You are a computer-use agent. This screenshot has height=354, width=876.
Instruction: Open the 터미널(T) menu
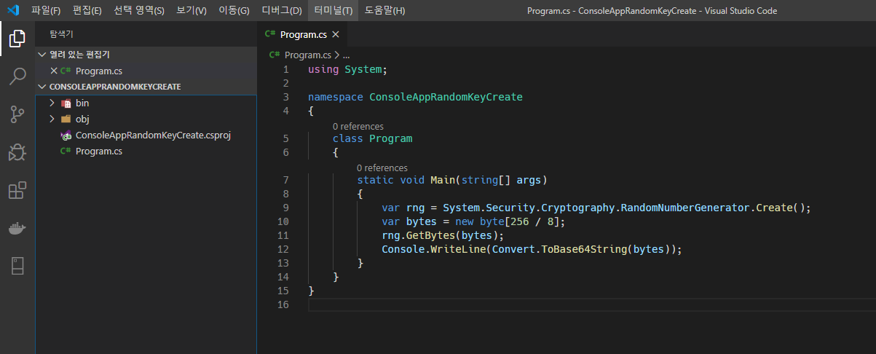coord(334,11)
